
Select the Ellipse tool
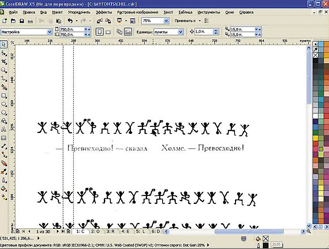(4, 104)
